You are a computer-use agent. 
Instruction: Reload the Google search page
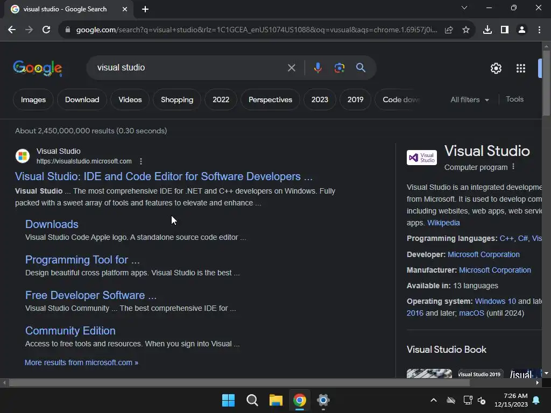coord(46,30)
